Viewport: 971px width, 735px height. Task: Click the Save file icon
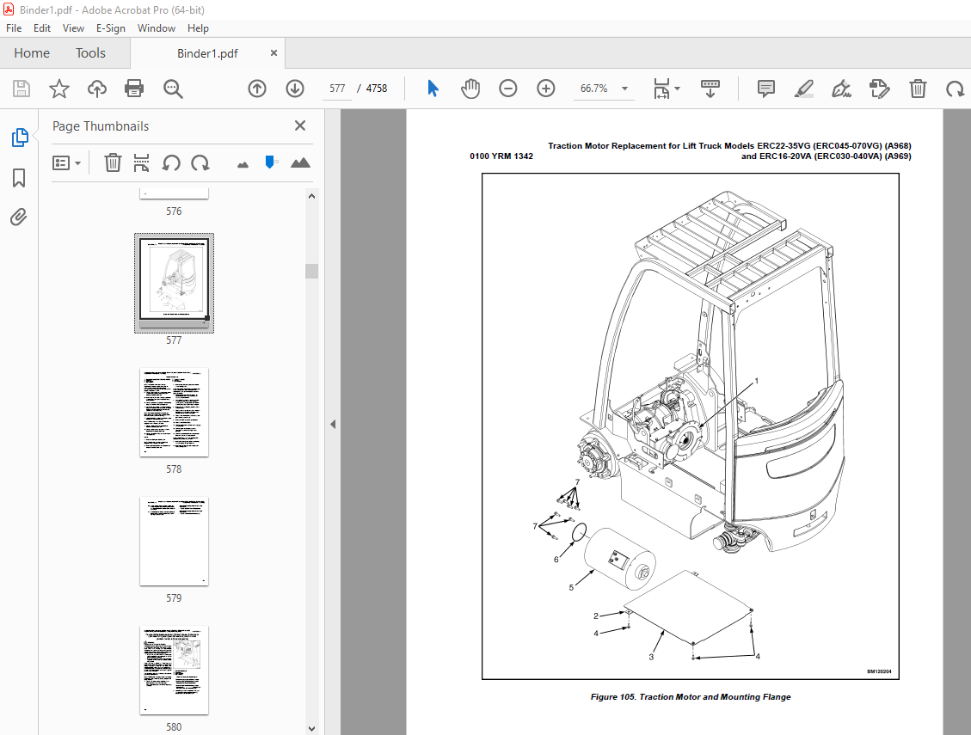click(21, 89)
